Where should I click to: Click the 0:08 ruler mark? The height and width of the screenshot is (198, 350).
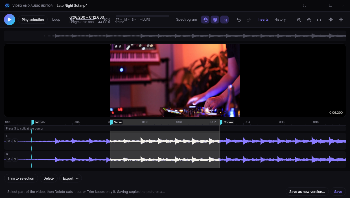(x=145, y=122)
